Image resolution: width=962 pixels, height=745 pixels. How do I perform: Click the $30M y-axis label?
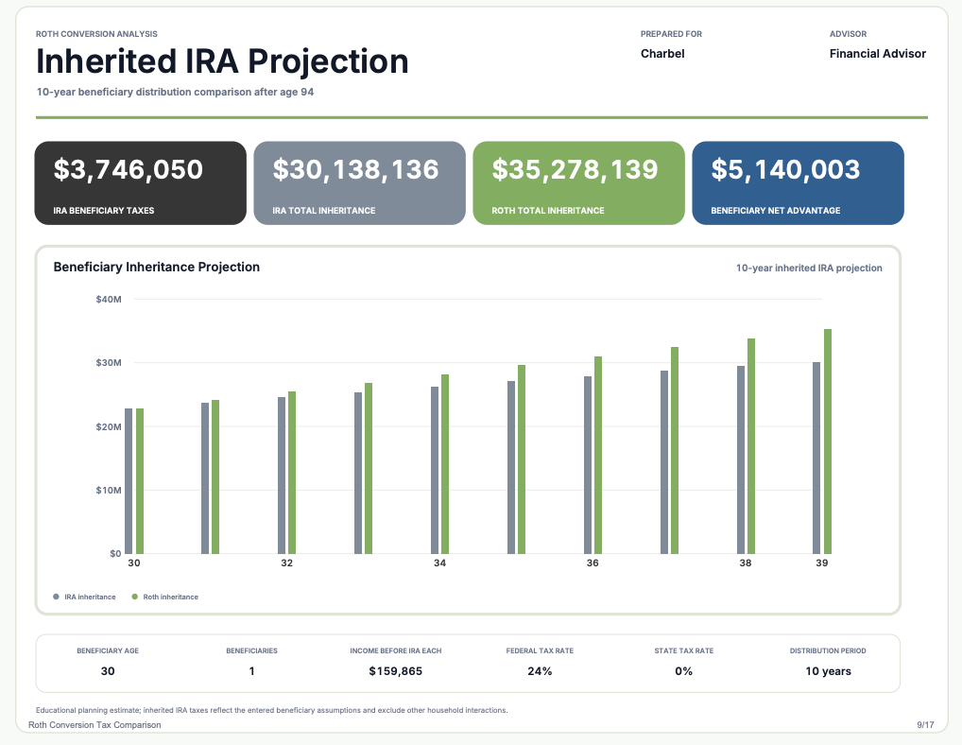(x=109, y=363)
